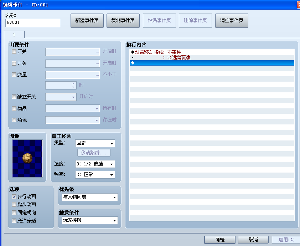Close the 编辑事件 dialog window
Image resolution: width=300 pixels, height=246 pixels.
pos(299,5)
